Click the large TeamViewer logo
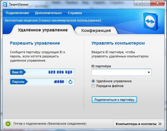Screen dimensions: 167x131 pyautogui.click(x=151, y=21)
